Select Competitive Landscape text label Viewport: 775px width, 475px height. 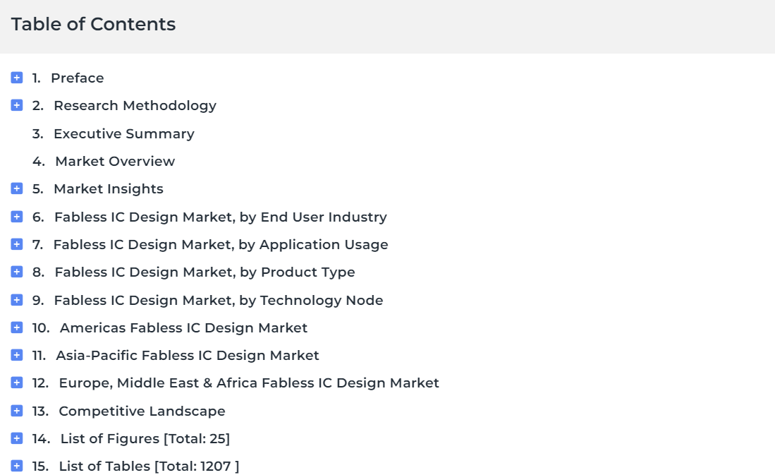142,411
